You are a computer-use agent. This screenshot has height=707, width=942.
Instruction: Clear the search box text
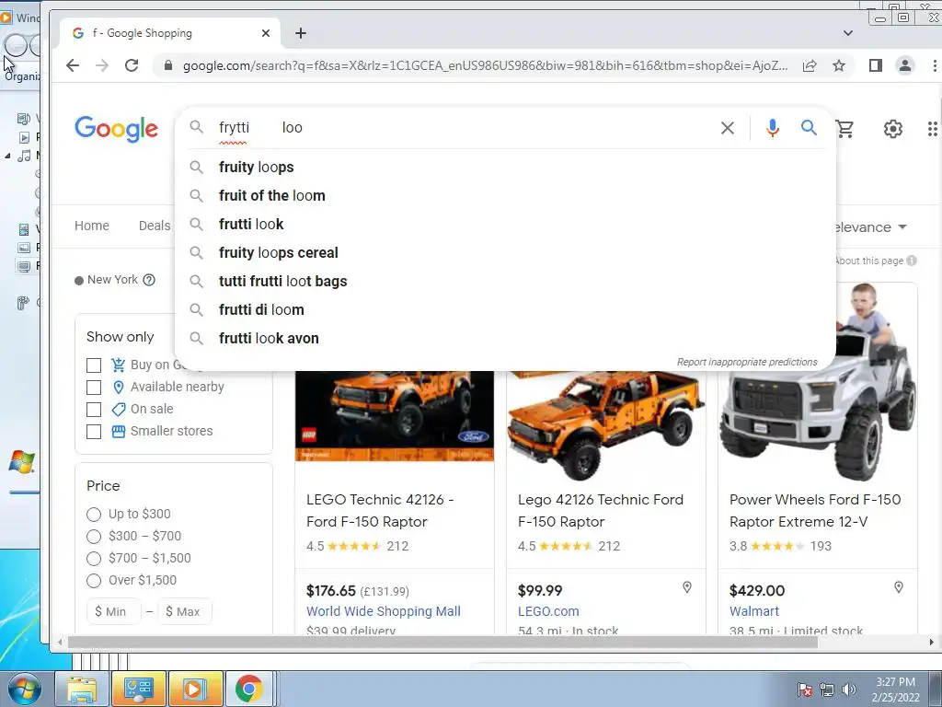click(727, 127)
